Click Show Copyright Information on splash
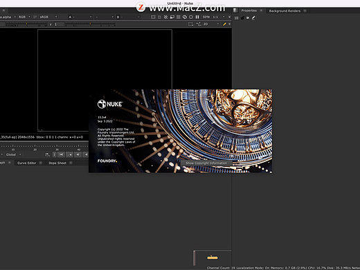 (206, 163)
